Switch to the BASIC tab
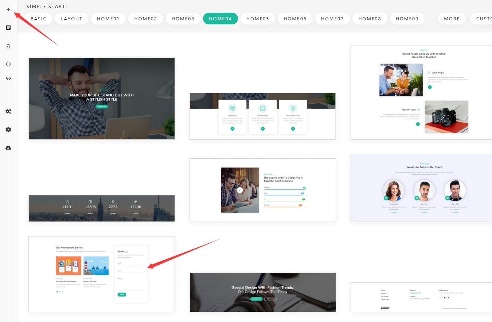The width and height of the screenshot is (492, 322). tap(39, 19)
